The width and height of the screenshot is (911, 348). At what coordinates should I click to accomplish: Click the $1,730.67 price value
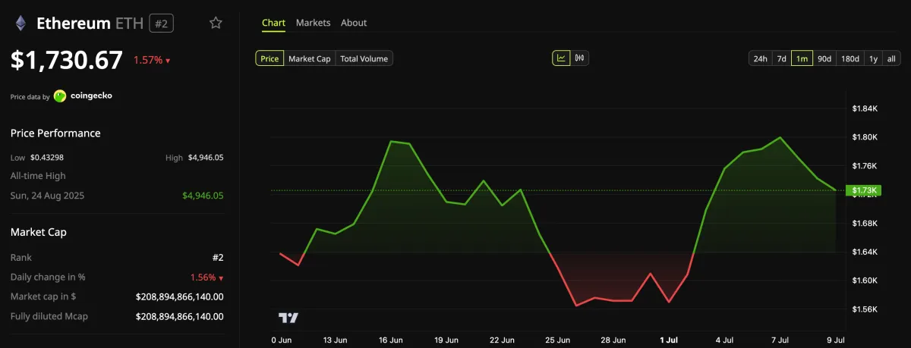pos(67,60)
